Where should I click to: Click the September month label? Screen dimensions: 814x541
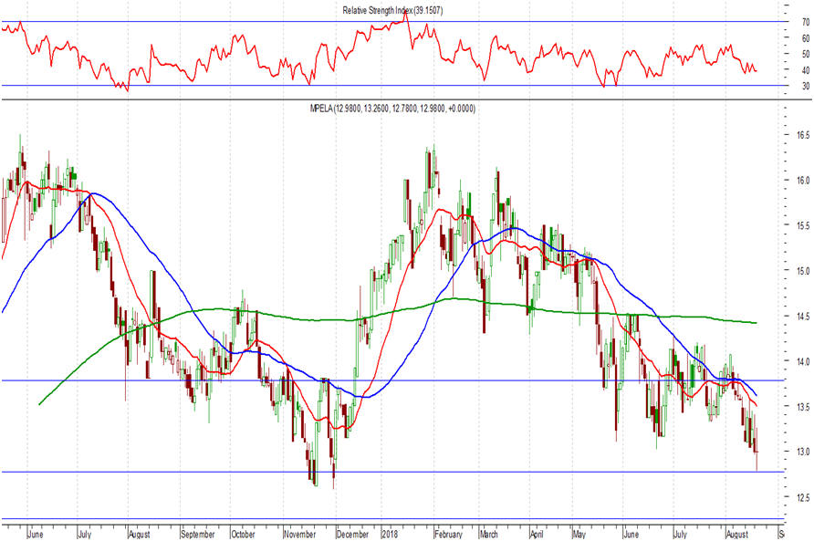[198, 534]
